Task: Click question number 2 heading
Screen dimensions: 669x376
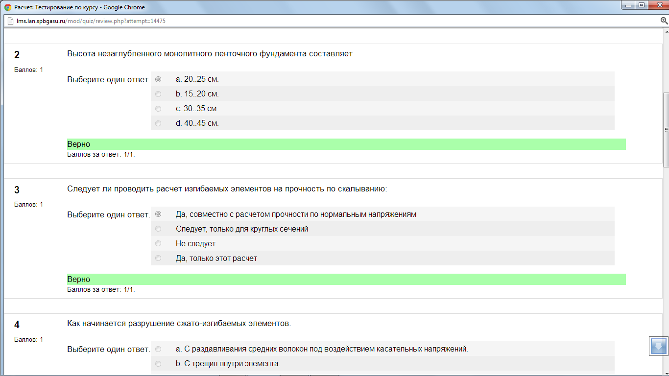Action: [x=17, y=55]
